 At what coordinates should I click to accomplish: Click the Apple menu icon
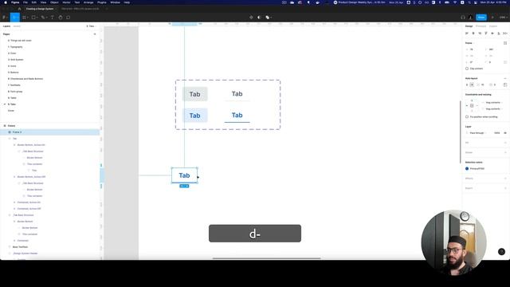pyautogui.click(x=6, y=2)
